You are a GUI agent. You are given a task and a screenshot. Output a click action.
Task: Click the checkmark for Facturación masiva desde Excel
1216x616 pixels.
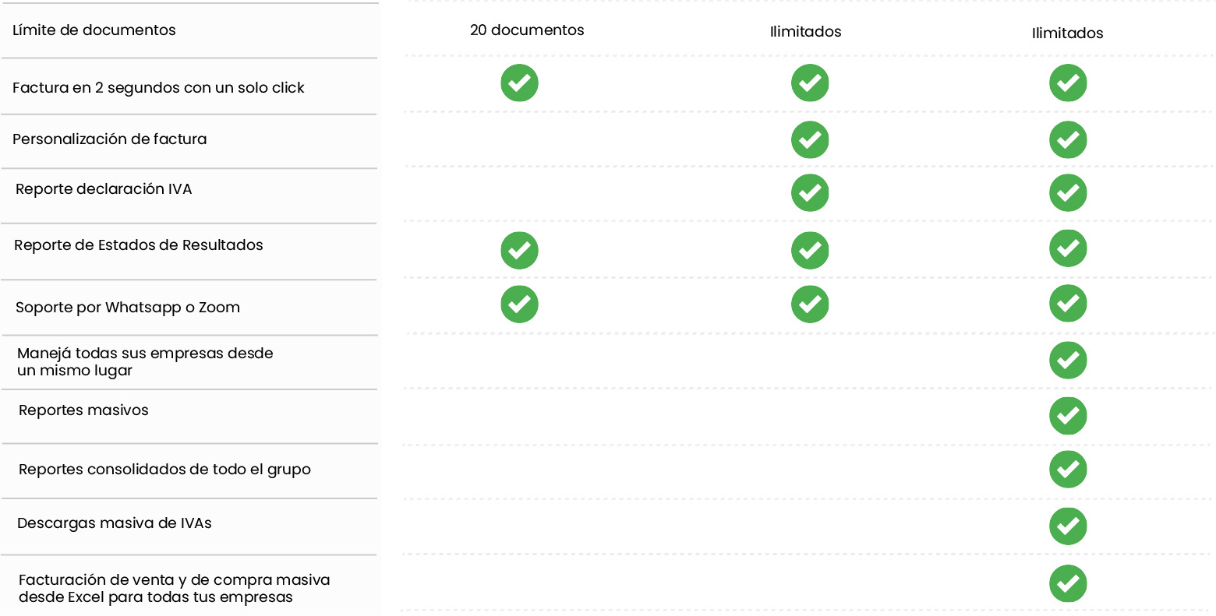coord(1068,583)
